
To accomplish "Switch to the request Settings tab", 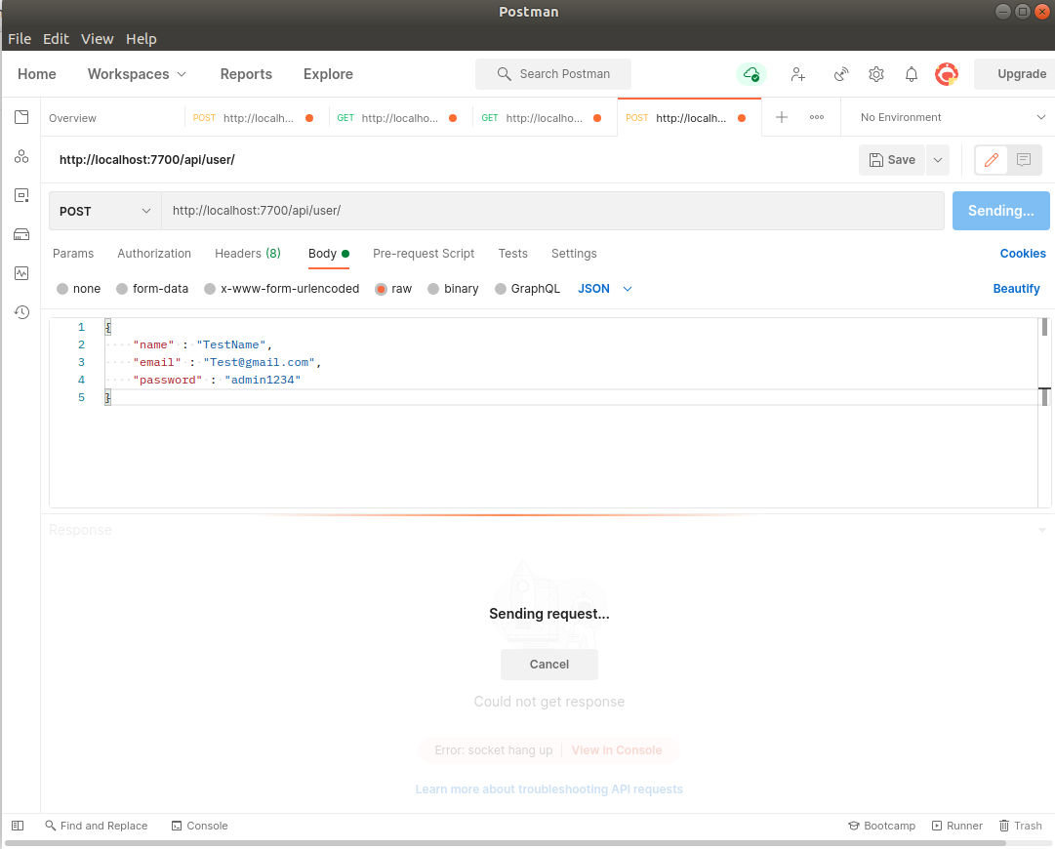I will [x=574, y=254].
